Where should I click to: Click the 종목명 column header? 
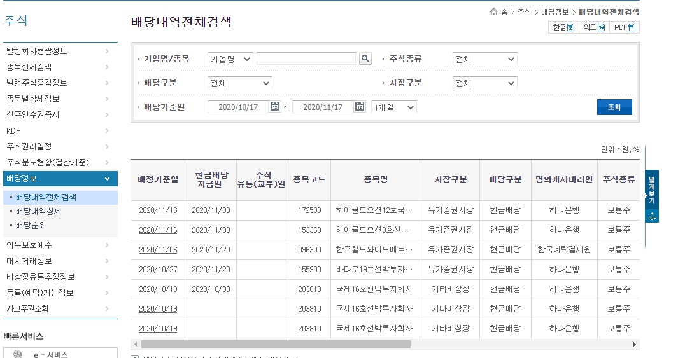(x=376, y=180)
